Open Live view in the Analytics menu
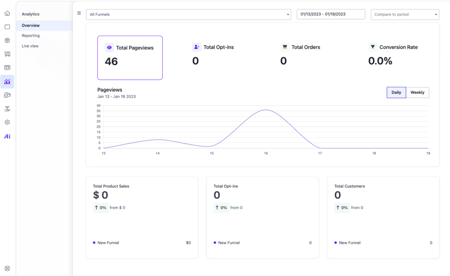The image size is (450, 276). pyautogui.click(x=30, y=46)
